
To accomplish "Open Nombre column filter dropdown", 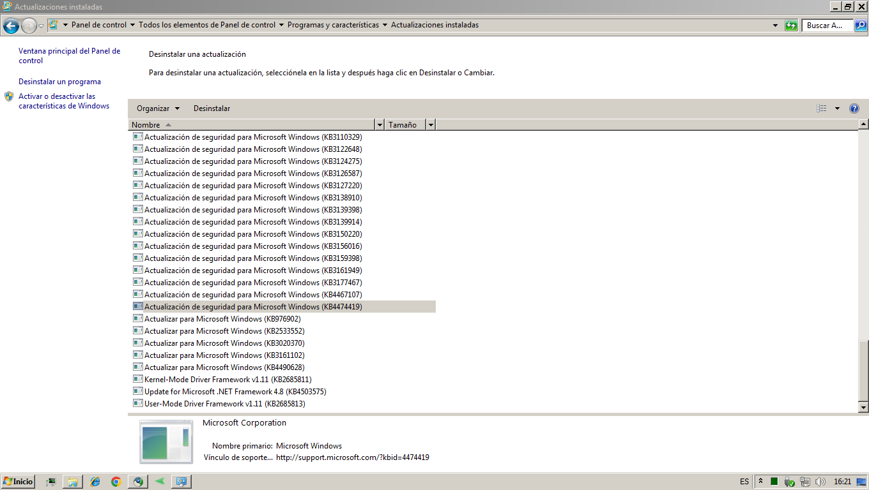I will point(380,124).
